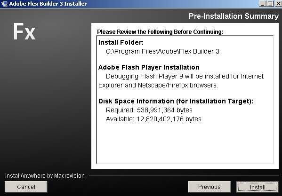The height and width of the screenshot is (196, 282).
Task: Click the 'Please Review the Following' label
Action: [160, 32]
